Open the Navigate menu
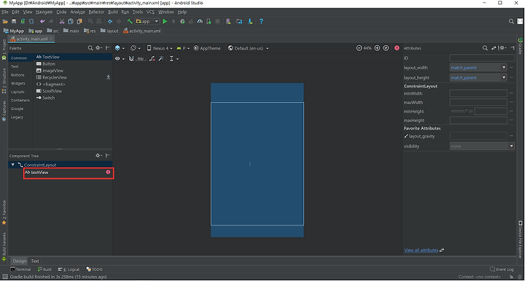The height and width of the screenshot is (281, 525). (x=44, y=12)
